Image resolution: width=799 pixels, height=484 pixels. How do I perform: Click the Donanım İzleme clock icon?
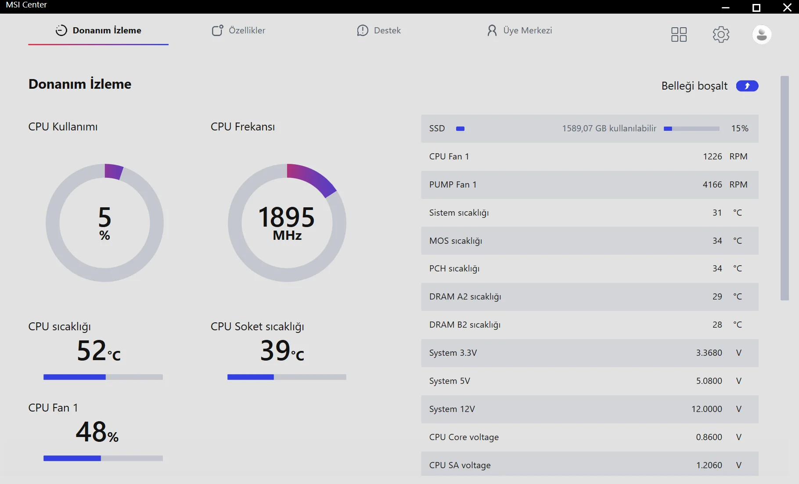pos(61,30)
